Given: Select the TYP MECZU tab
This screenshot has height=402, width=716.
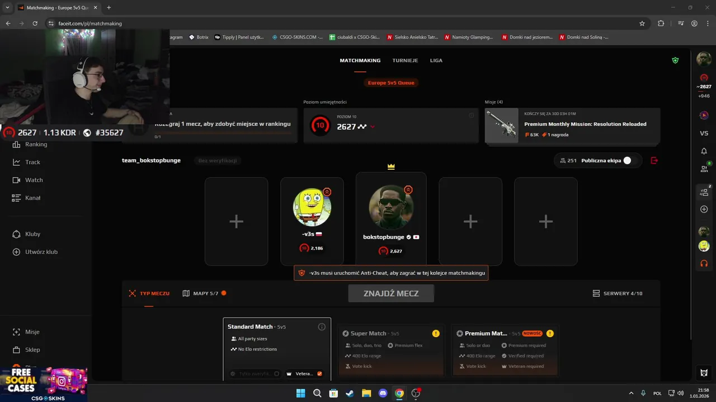Looking at the screenshot, I should pyautogui.click(x=149, y=293).
